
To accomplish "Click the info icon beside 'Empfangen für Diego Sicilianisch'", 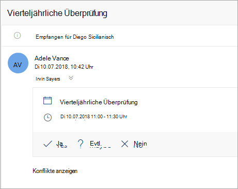I will (x=17, y=36).
